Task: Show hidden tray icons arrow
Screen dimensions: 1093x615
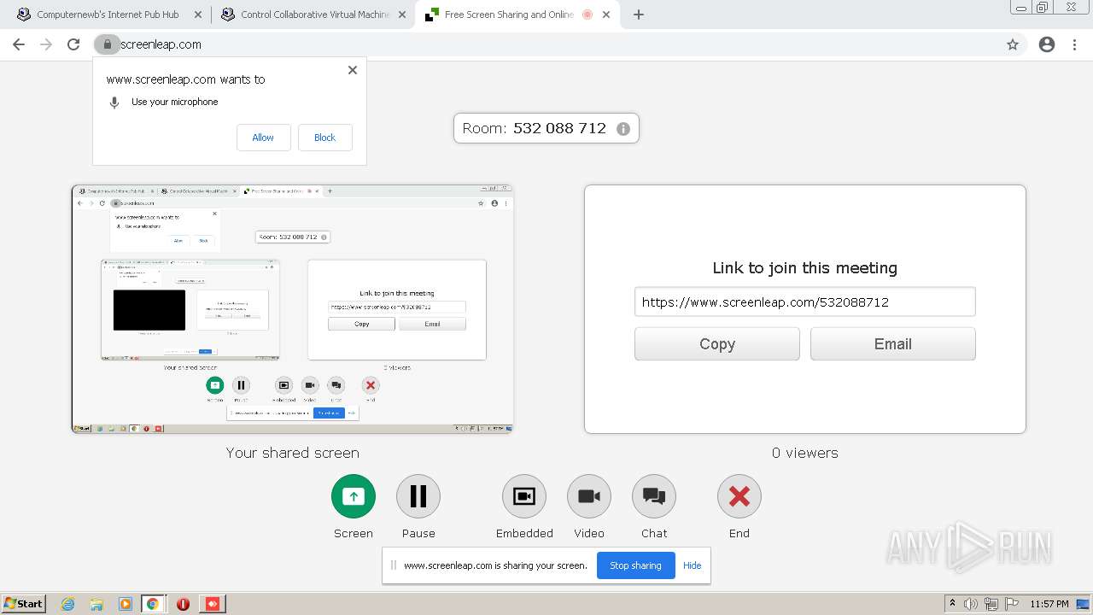Action: click(x=952, y=604)
